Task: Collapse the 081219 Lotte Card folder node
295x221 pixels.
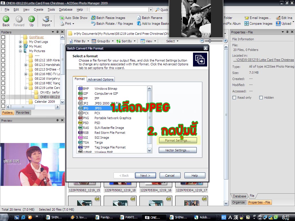Action: pyautogui.click(x=26, y=88)
